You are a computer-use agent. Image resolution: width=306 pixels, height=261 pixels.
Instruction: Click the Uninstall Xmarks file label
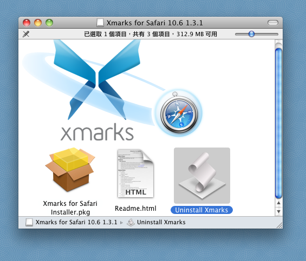[x=201, y=210]
